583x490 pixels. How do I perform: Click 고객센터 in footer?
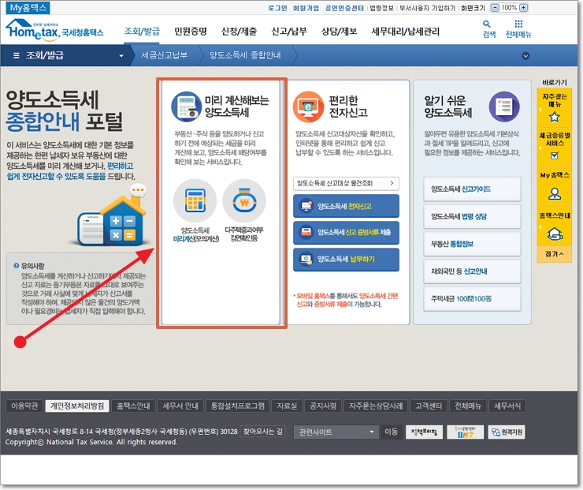pos(429,406)
